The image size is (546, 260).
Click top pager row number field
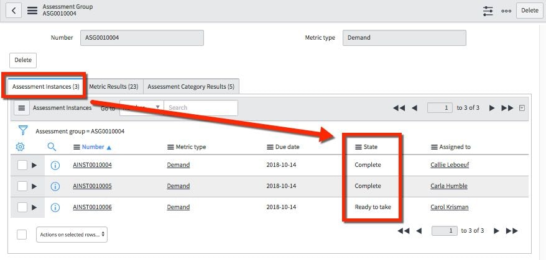[x=440, y=108]
